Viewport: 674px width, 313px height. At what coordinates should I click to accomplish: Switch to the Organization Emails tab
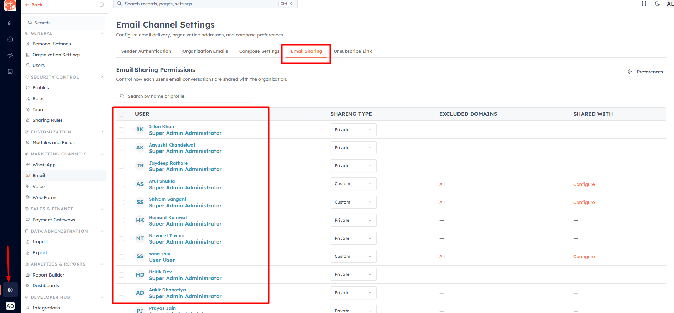[x=205, y=51]
